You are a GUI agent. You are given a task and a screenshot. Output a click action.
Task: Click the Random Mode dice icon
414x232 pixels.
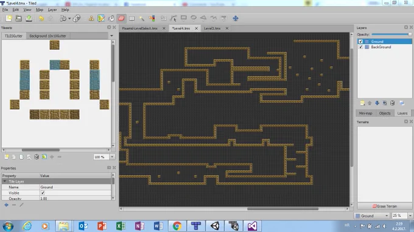pos(77,18)
